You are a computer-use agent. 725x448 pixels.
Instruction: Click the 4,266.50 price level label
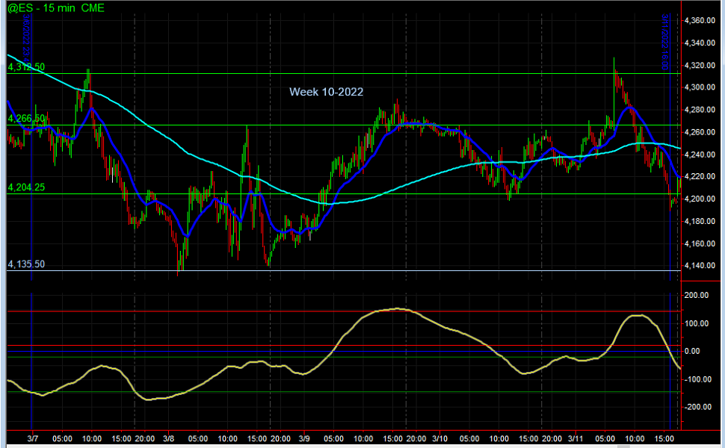coord(25,117)
